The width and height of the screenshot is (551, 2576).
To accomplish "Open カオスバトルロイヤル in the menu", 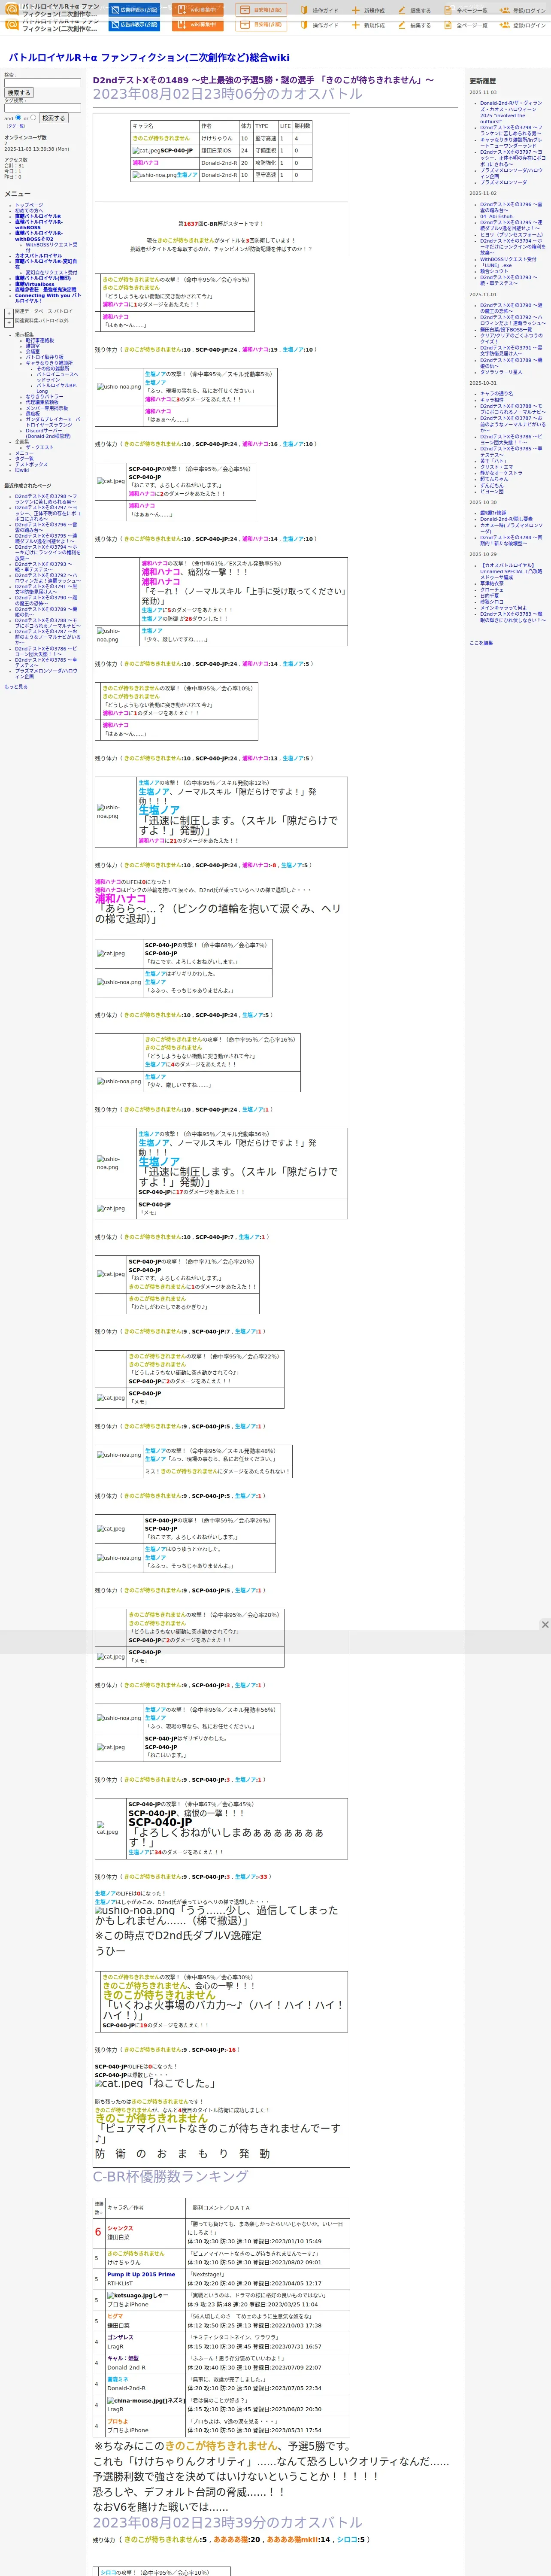I will point(38,256).
